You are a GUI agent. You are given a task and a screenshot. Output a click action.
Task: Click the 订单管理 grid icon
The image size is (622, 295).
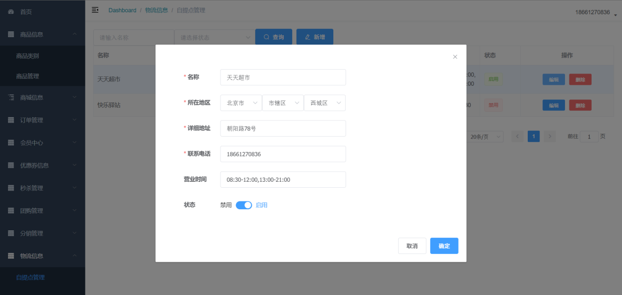pyautogui.click(x=11, y=120)
